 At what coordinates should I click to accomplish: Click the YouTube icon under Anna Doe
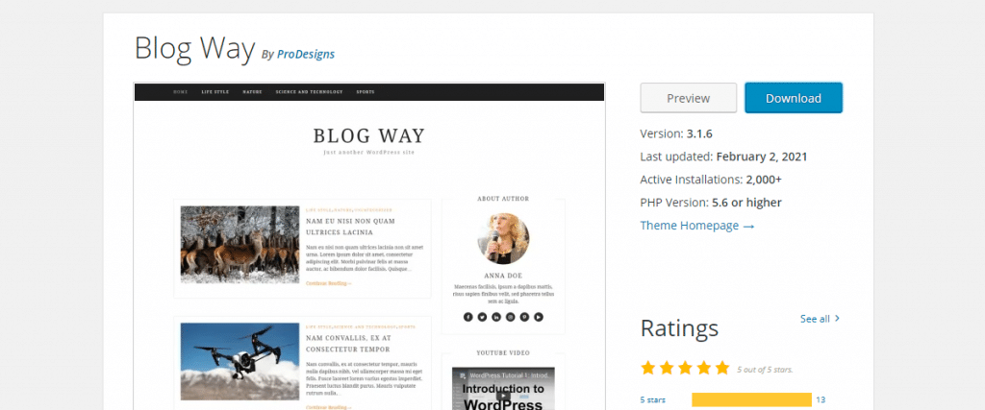[x=539, y=317]
